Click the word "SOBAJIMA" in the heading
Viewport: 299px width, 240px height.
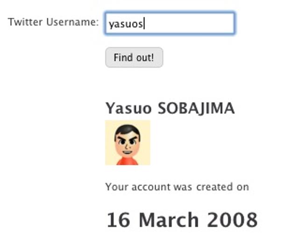(x=196, y=108)
